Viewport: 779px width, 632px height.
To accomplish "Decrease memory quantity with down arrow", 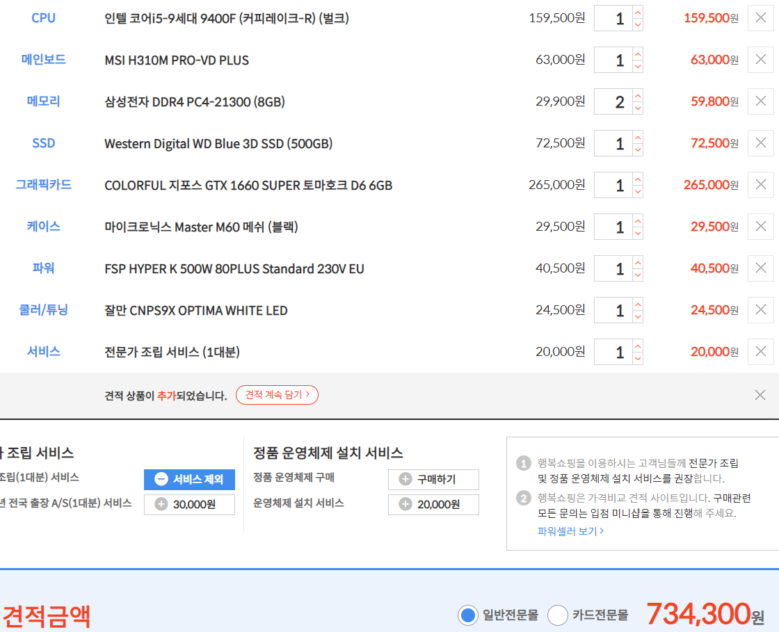I will coord(638,108).
